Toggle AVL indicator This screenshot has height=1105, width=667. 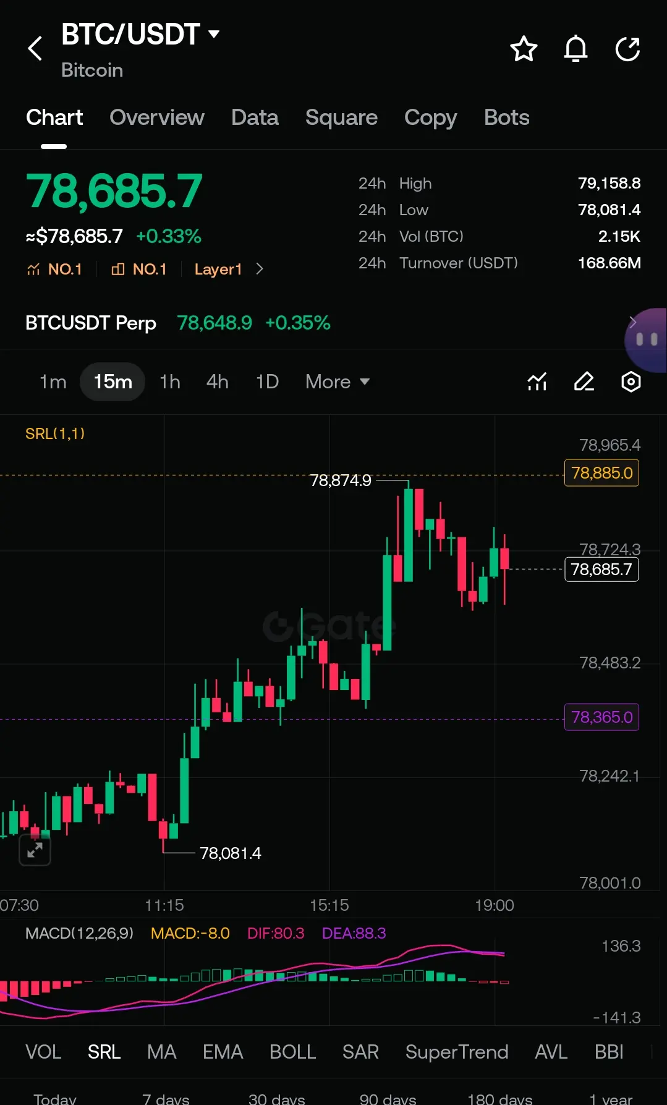[551, 1052]
